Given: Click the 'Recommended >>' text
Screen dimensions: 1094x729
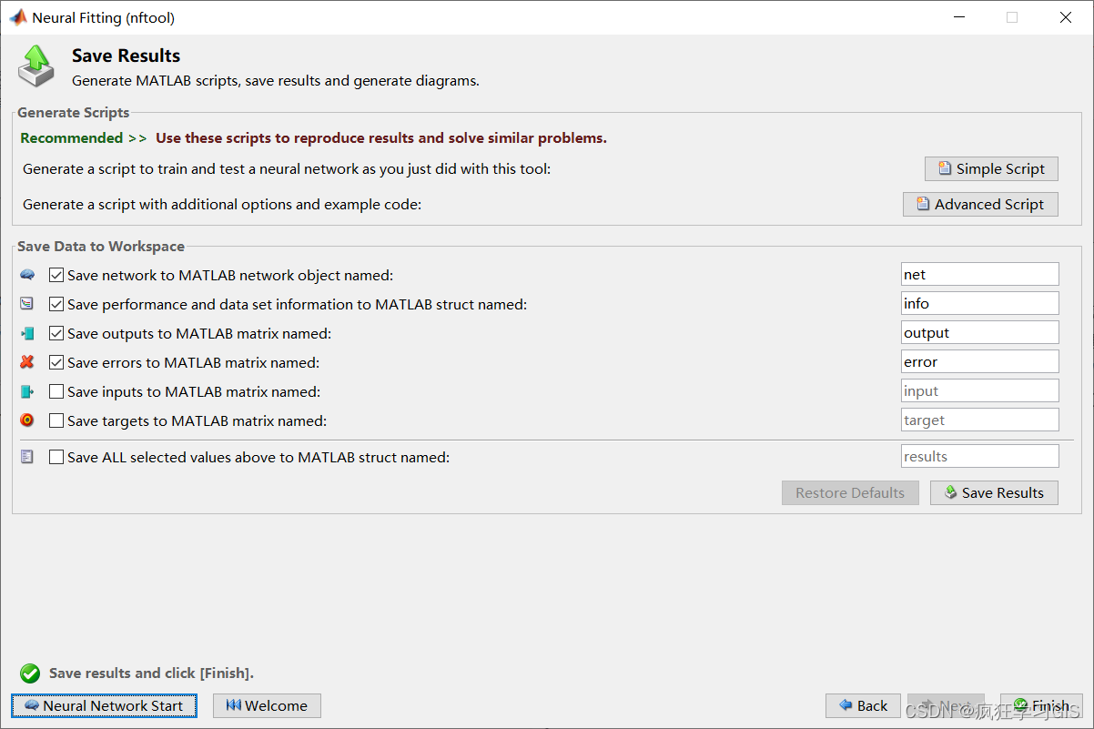Looking at the screenshot, I should (x=84, y=138).
